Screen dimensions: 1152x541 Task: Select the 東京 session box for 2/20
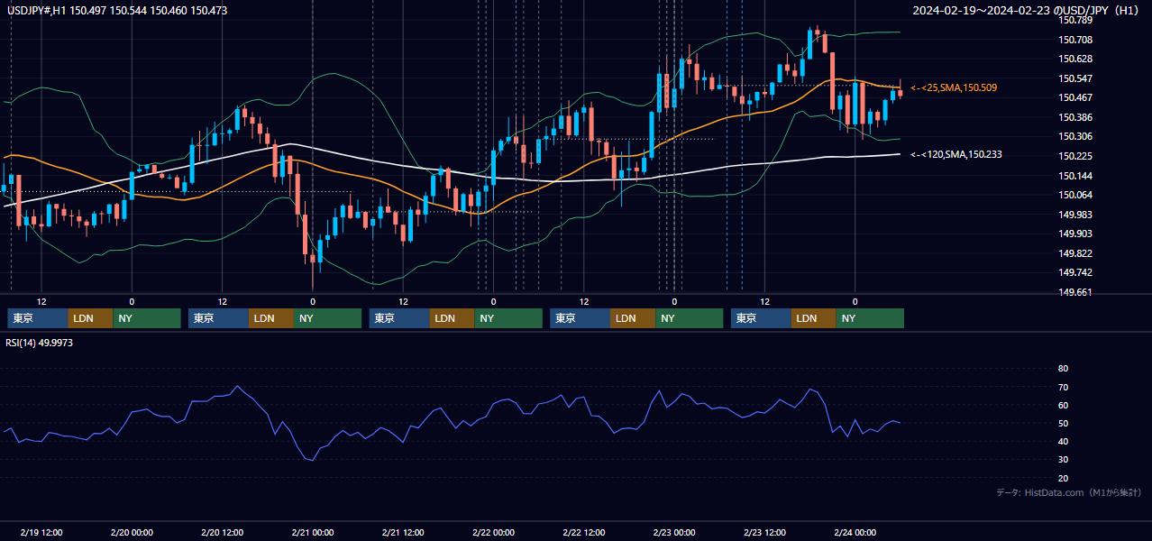(x=218, y=318)
